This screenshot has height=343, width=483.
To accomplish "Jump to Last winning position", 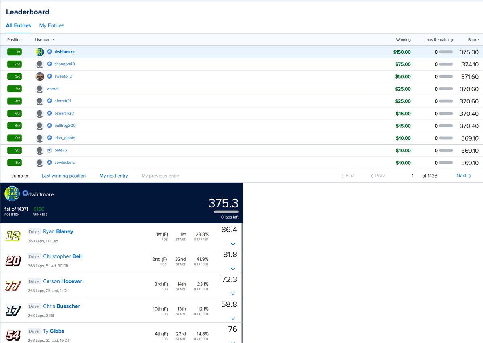I will (64, 176).
